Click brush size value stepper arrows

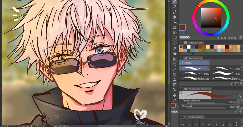tap(235, 102)
